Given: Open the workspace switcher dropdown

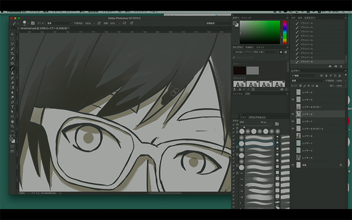Looking at the screenshot, I should [x=218, y=23].
